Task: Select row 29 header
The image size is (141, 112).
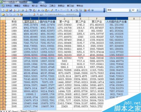Action: (3, 106)
